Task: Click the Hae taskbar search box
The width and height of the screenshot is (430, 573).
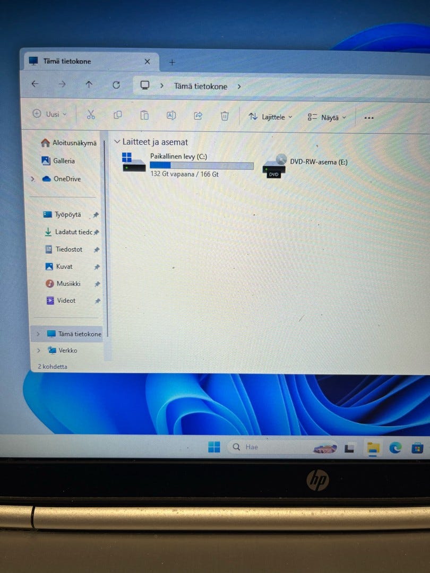Action: [282, 447]
